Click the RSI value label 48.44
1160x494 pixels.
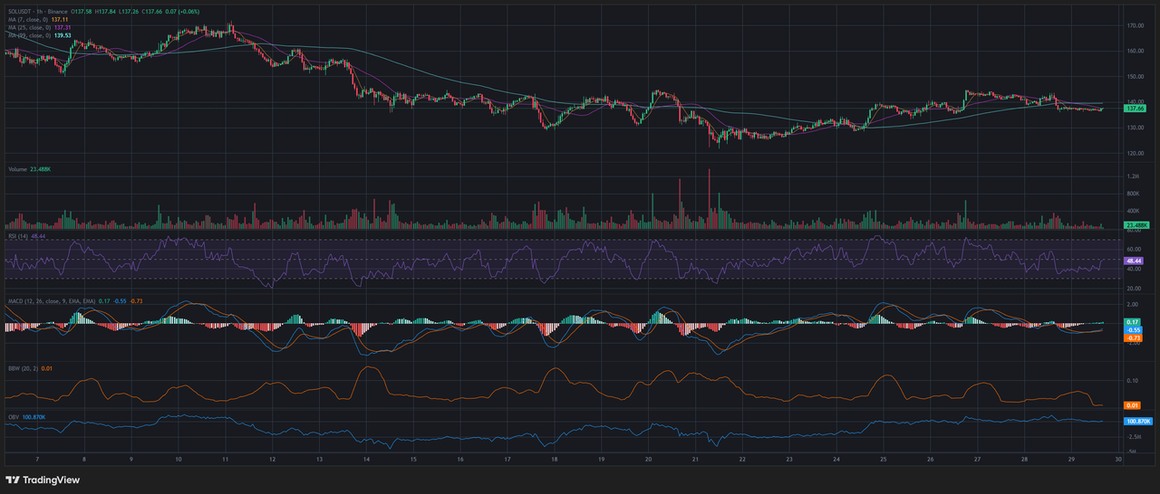1136,261
